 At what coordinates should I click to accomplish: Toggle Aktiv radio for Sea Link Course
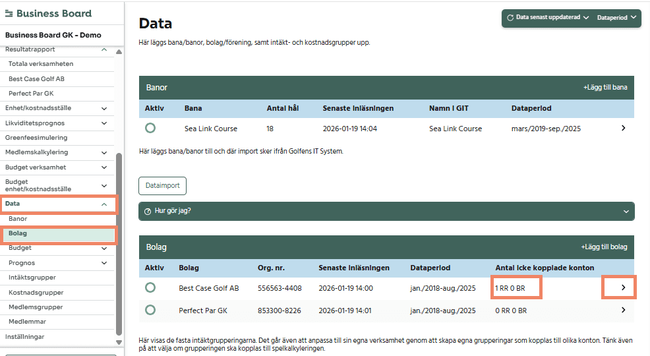point(150,128)
